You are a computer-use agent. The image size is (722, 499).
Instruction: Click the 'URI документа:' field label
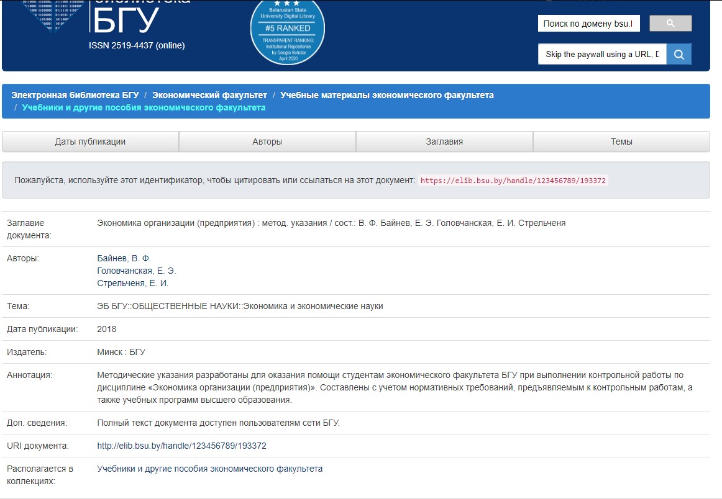(38, 446)
